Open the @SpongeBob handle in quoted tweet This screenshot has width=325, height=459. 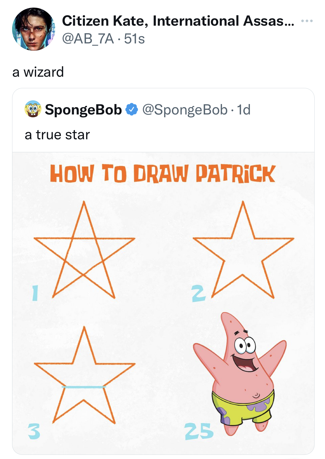click(x=185, y=110)
